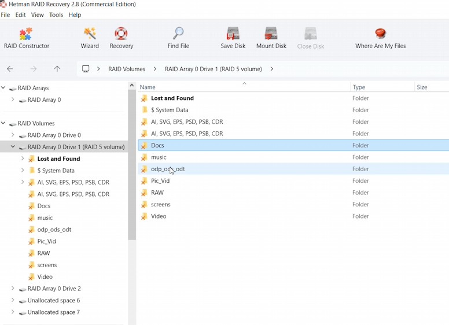Viewport: 449px width, 325px height.
Task: Click RAID Array 0 Drive 1 breadcrumb
Action: pyautogui.click(x=214, y=69)
